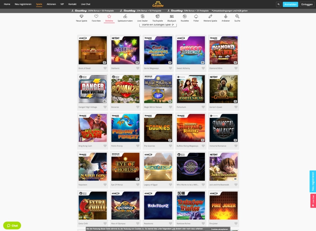Open Buffalo Rising Megaways thumbnail
316x231 pixels.
(x=191, y=128)
